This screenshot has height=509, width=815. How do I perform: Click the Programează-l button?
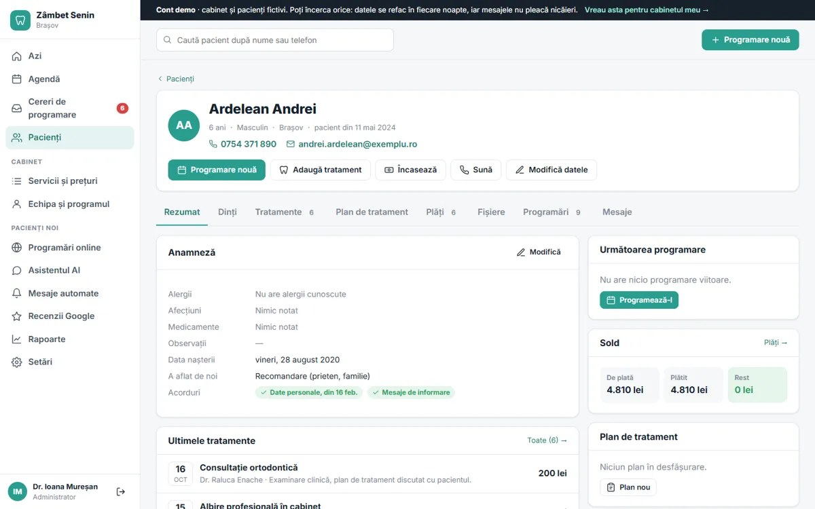point(639,300)
